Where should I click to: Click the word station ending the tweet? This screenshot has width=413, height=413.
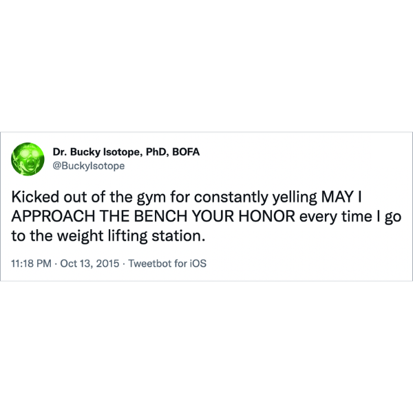[178, 235]
